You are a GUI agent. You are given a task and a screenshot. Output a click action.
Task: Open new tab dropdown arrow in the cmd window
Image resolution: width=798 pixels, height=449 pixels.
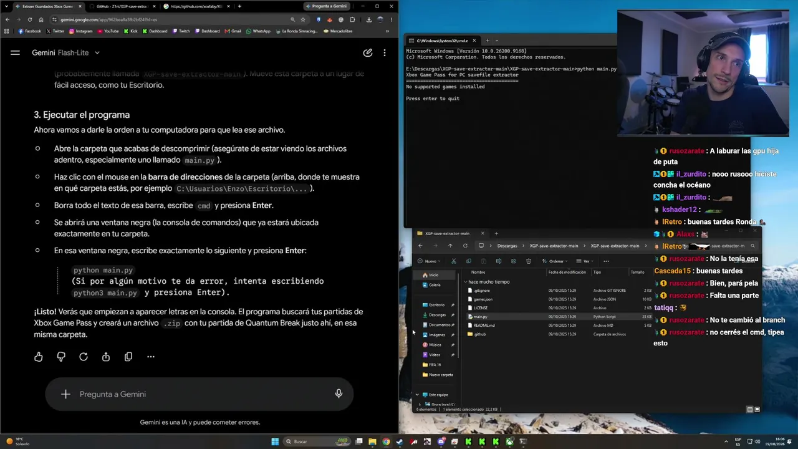(497, 41)
